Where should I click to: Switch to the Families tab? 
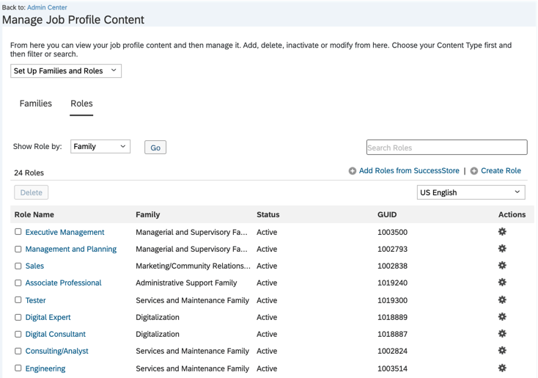pos(36,103)
